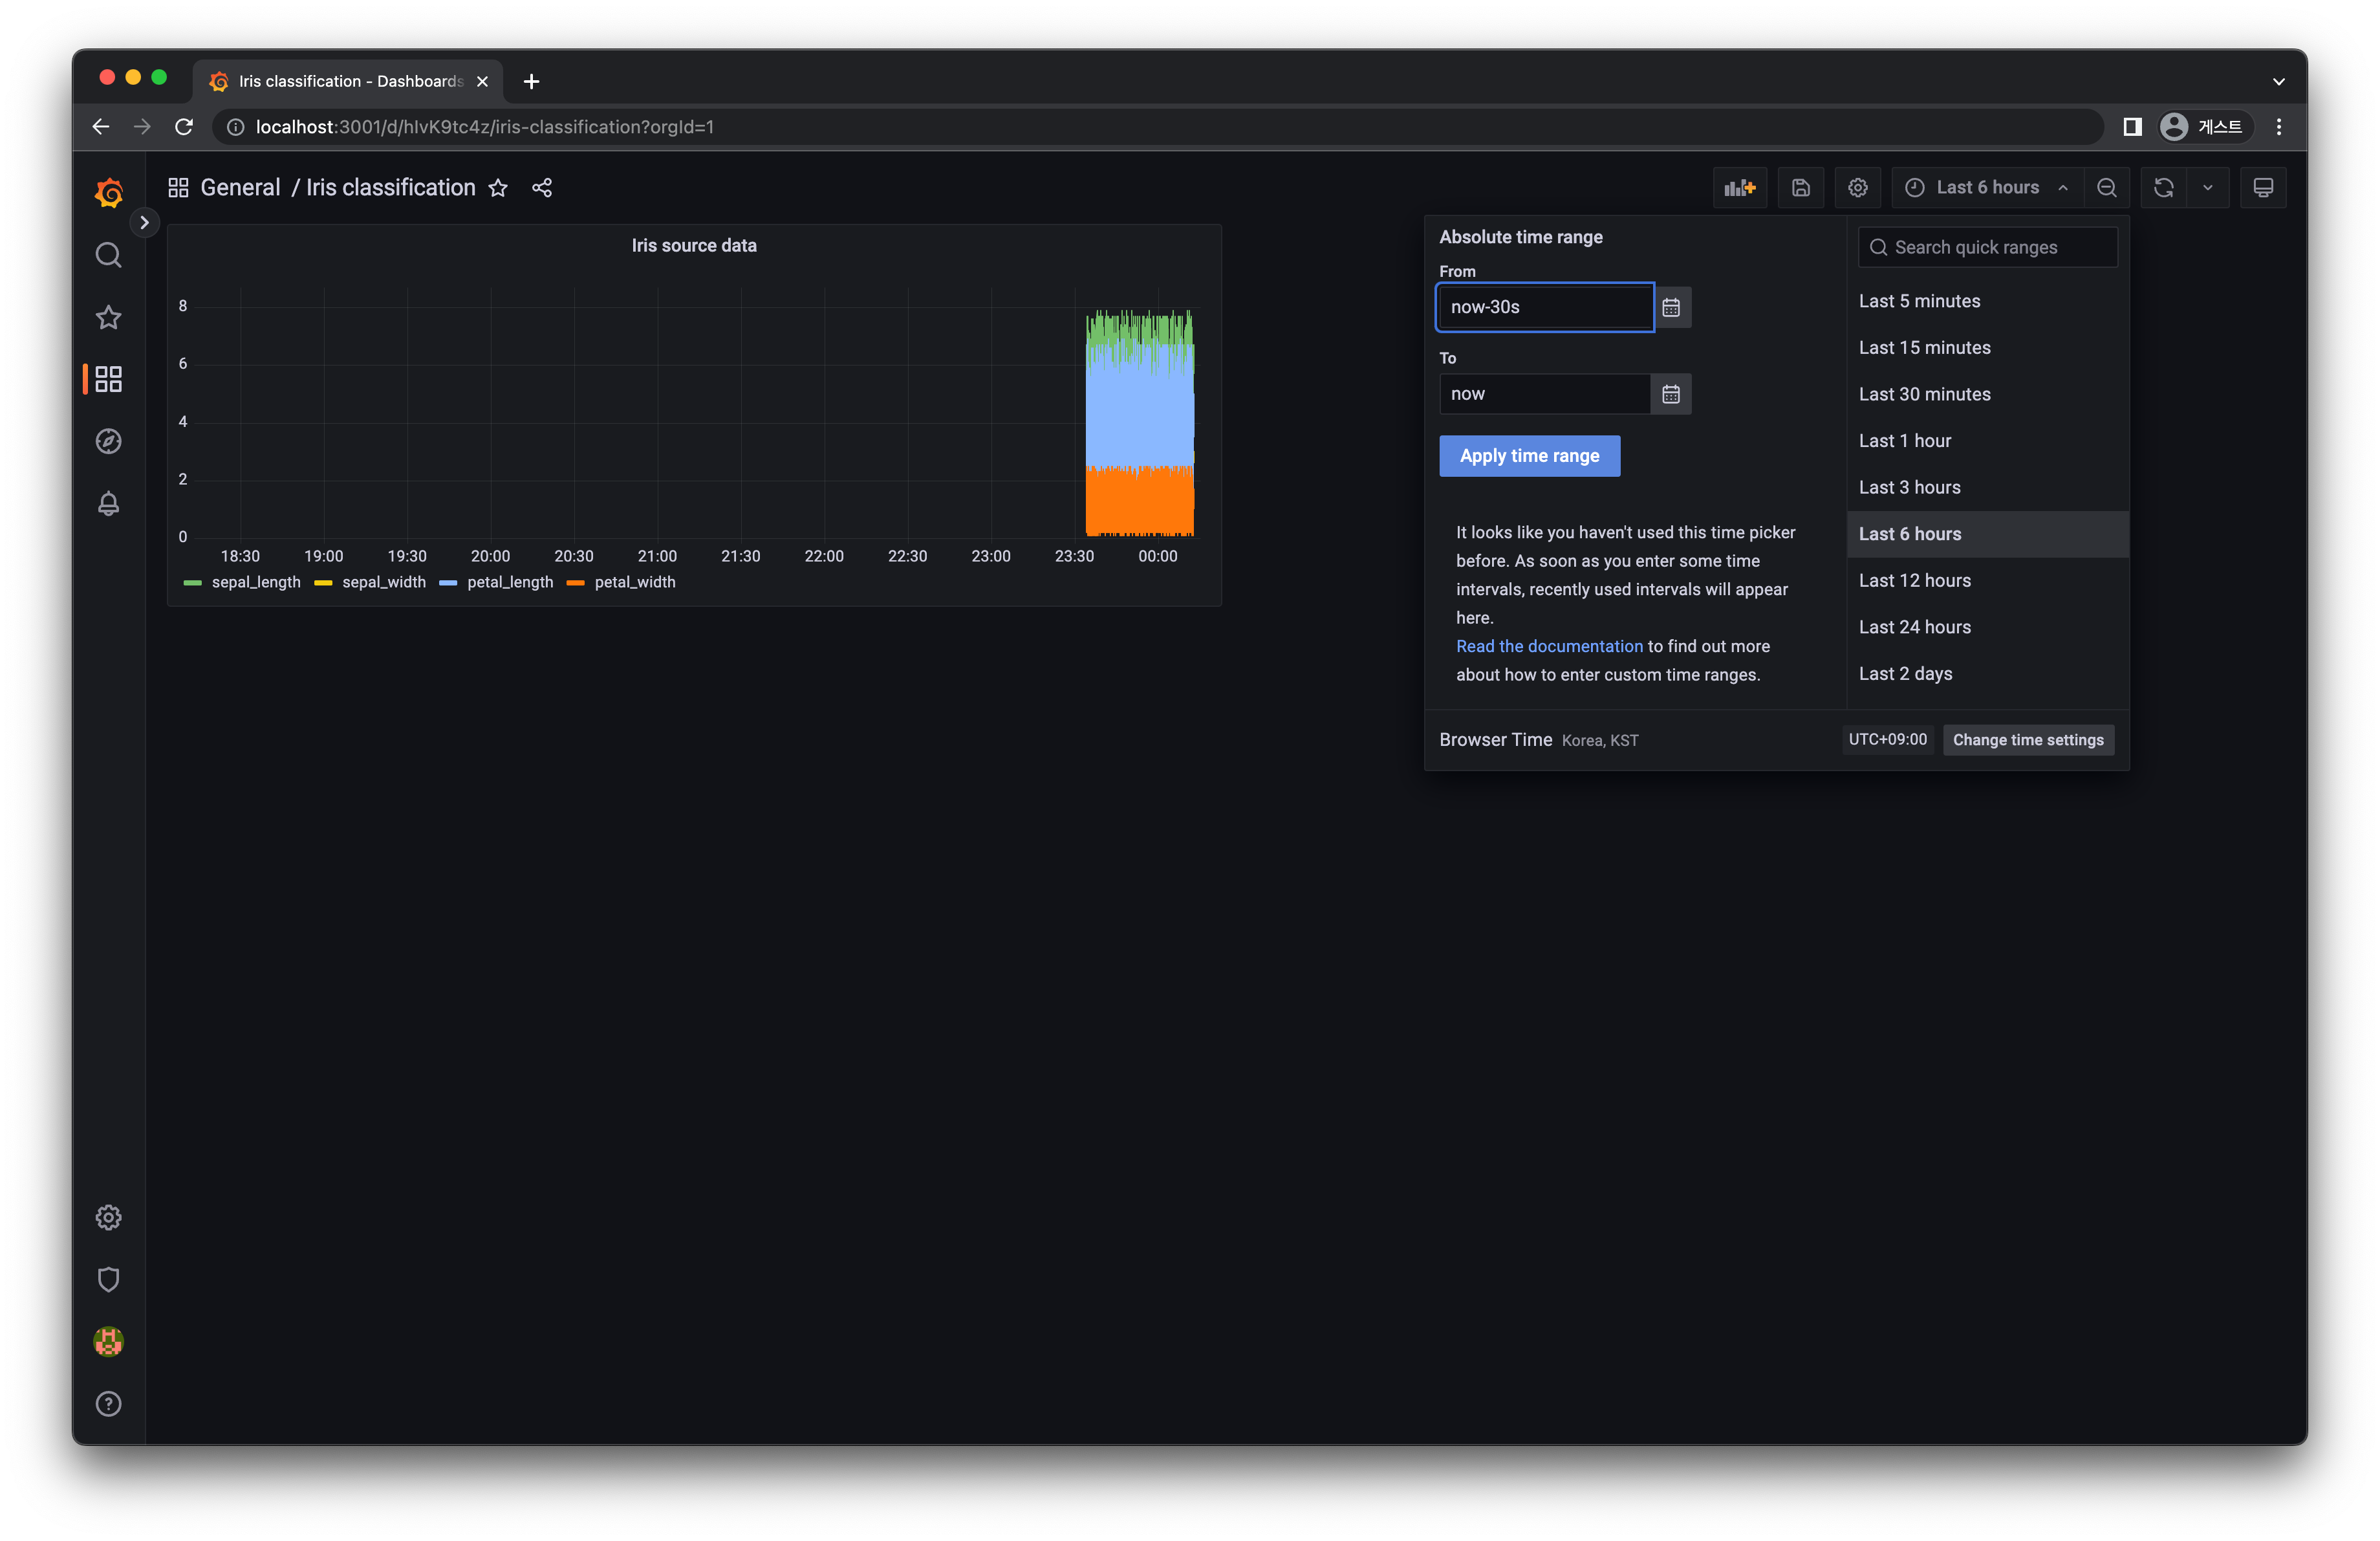Viewport: 2380px width, 1541px height.
Task: Open the Help question mark icon
Action: tap(109, 1403)
